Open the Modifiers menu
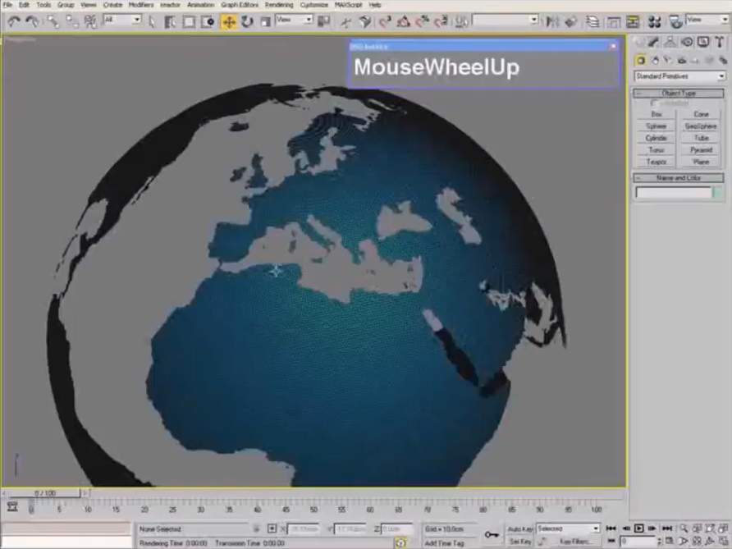This screenshot has width=732, height=549. pos(141,5)
